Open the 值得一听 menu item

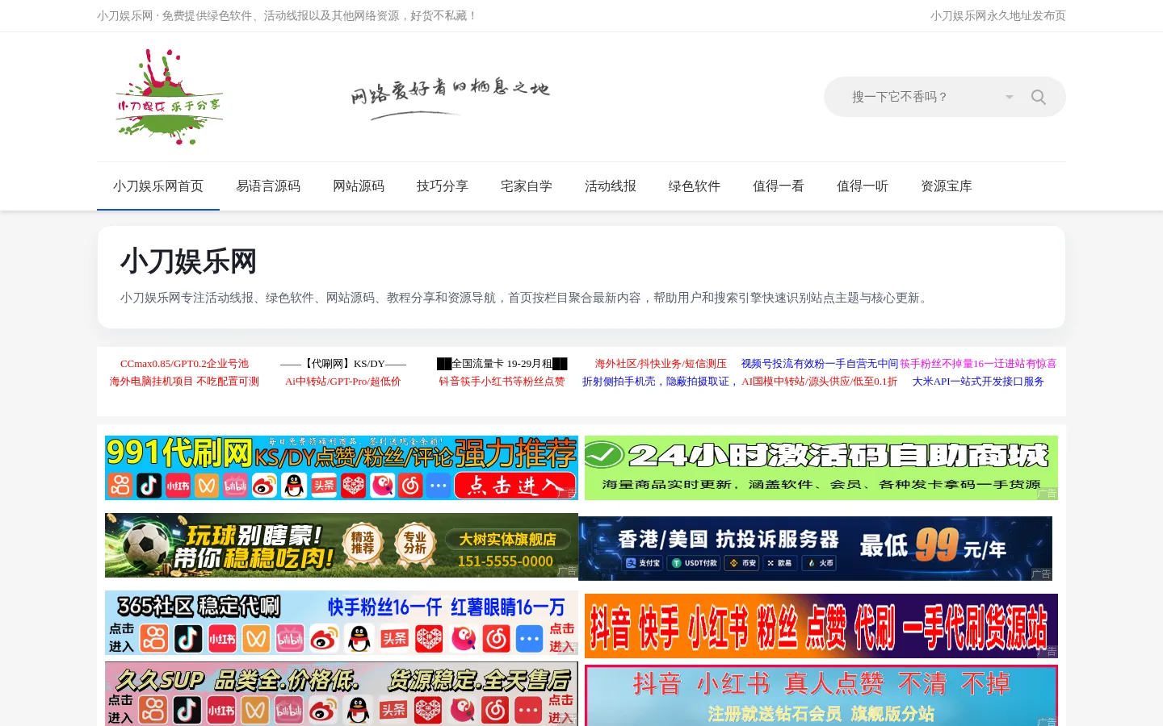point(863,186)
